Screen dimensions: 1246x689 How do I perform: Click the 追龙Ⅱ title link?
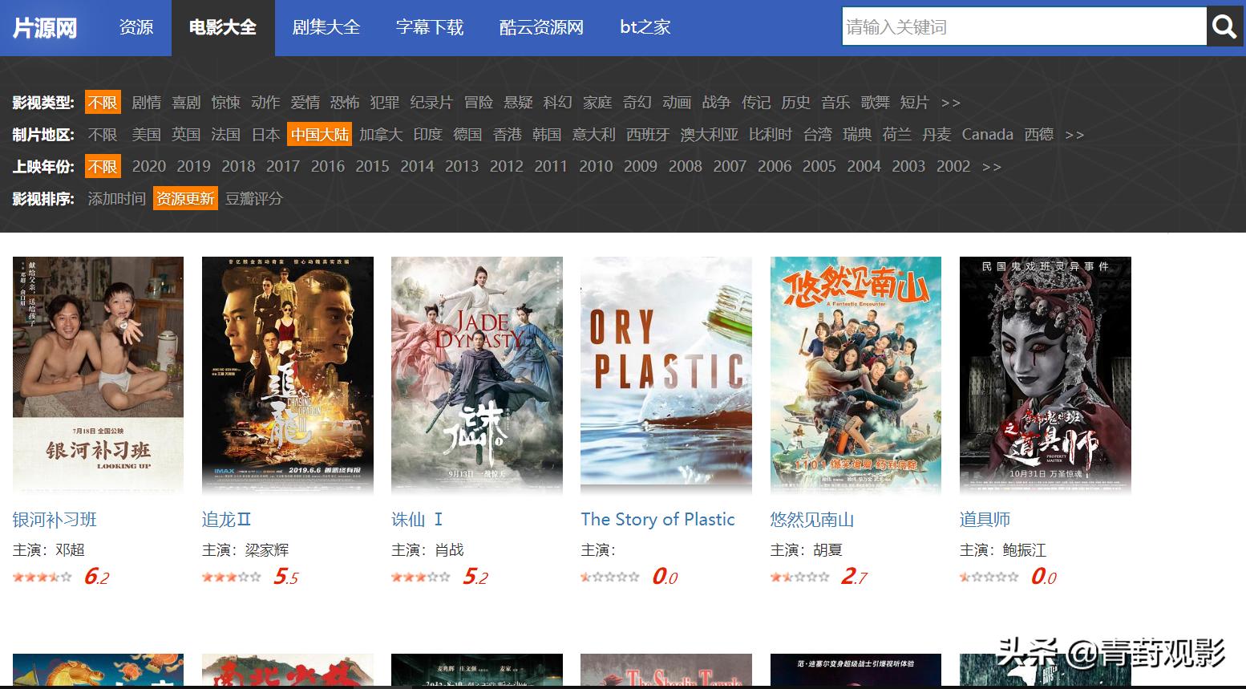point(227,520)
